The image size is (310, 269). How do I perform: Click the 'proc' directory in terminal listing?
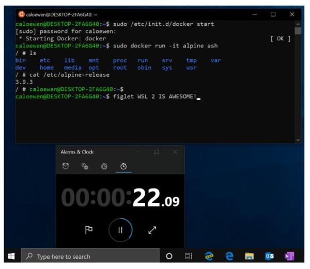tap(120, 60)
